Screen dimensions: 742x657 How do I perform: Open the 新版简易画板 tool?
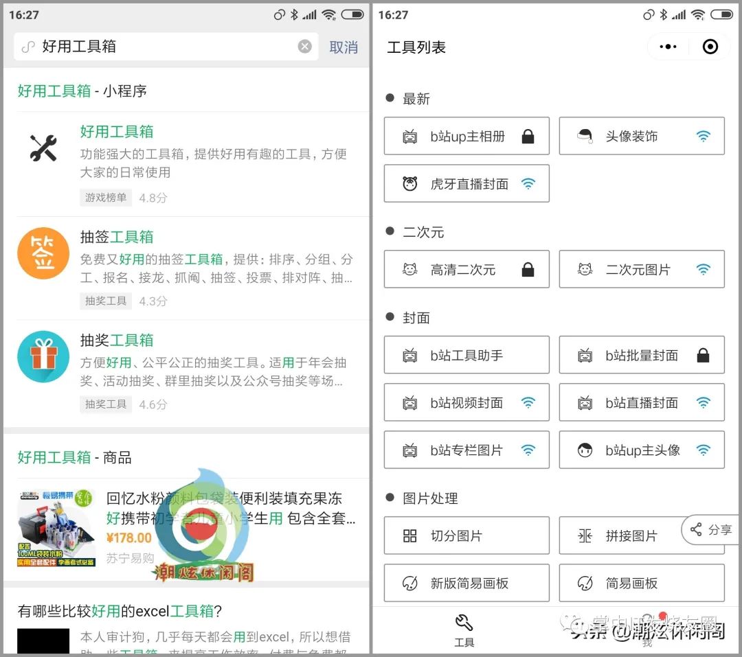click(466, 583)
